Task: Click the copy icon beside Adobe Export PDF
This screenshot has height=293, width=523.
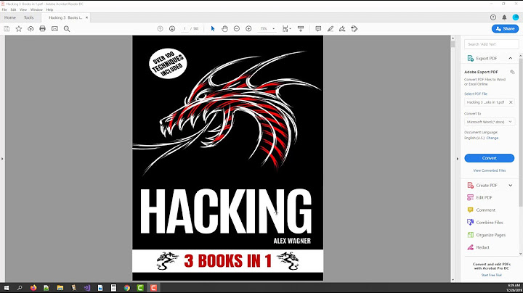Action: click(x=512, y=72)
